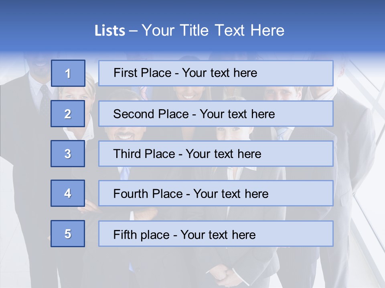
Task: Click the number 3 box
Action: 68,154
